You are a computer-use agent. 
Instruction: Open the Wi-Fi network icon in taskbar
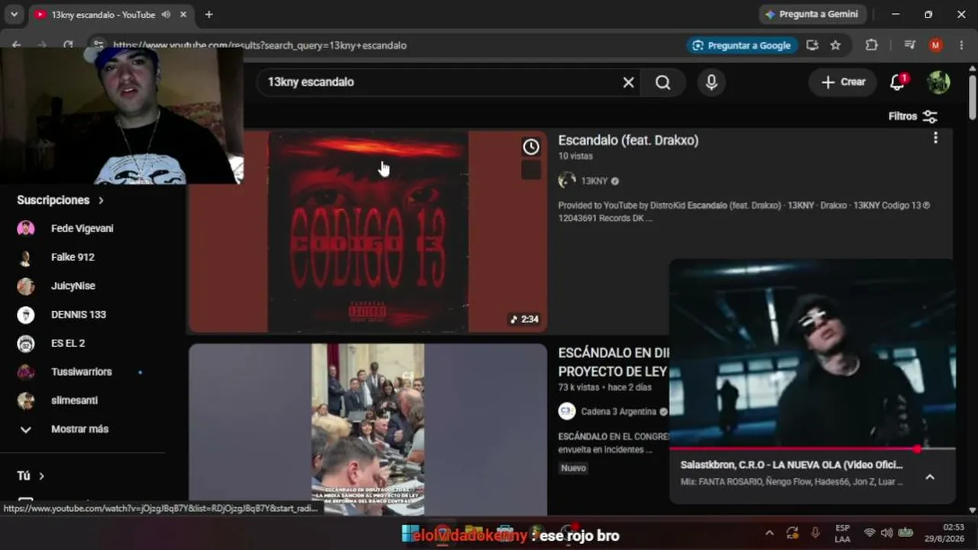click(x=870, y=533)
